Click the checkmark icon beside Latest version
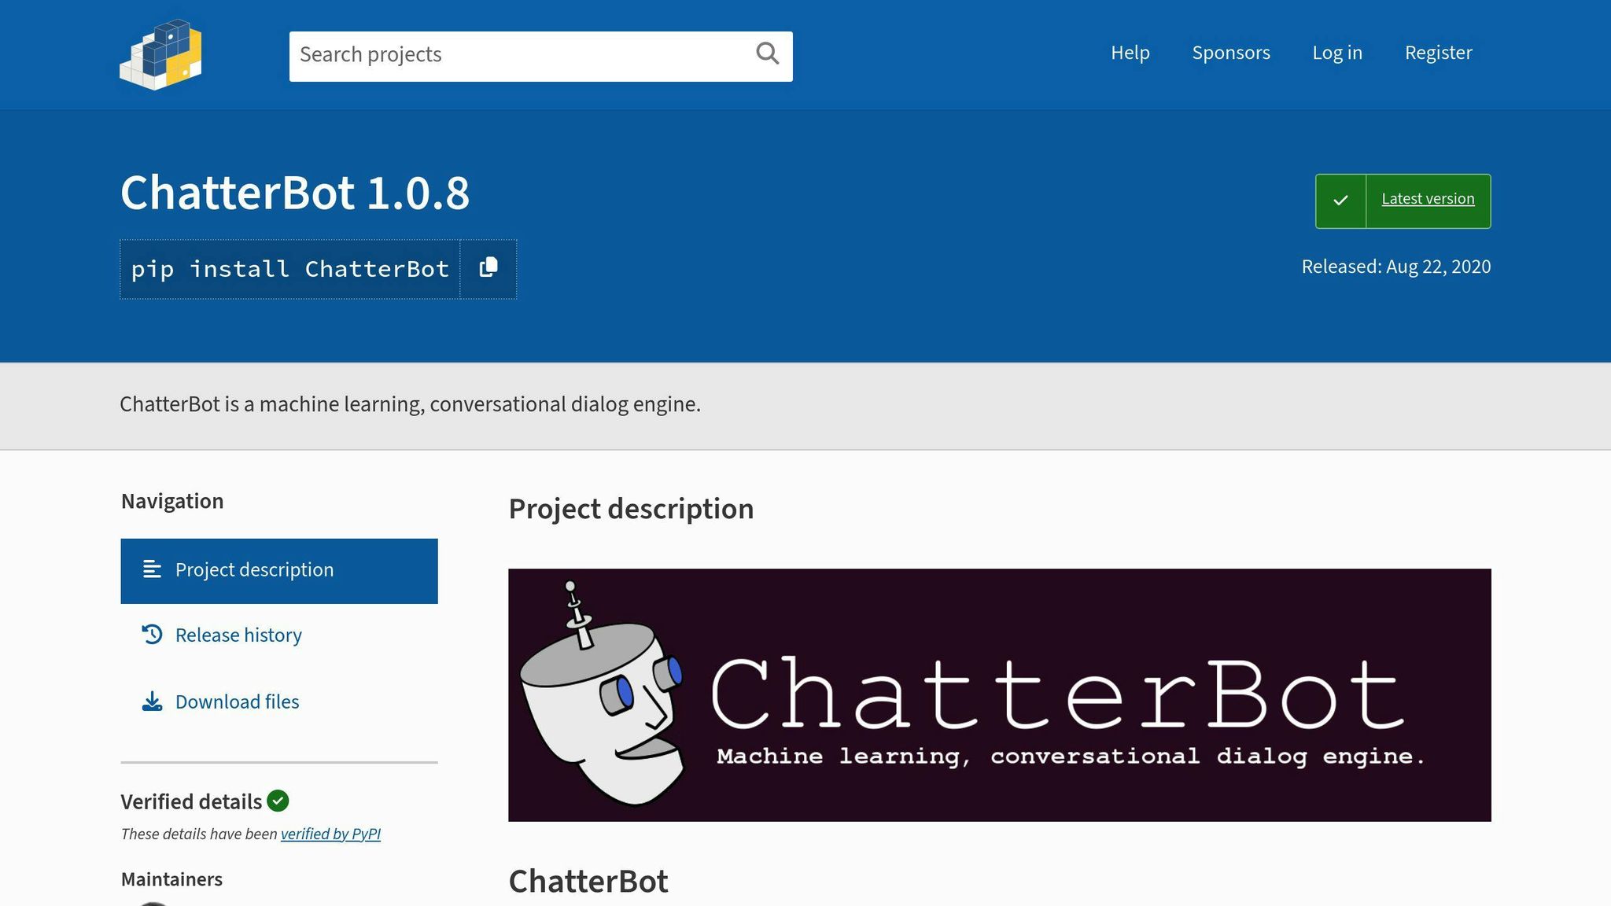Viewport: 1611px width, 906px height. coord(1340,201)
